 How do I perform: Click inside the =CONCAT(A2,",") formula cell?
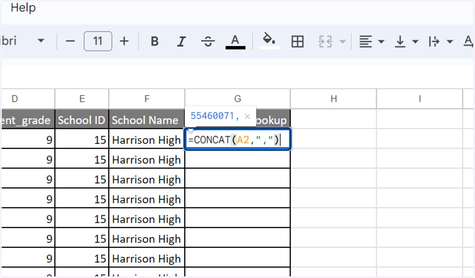(x=238, y=139)
